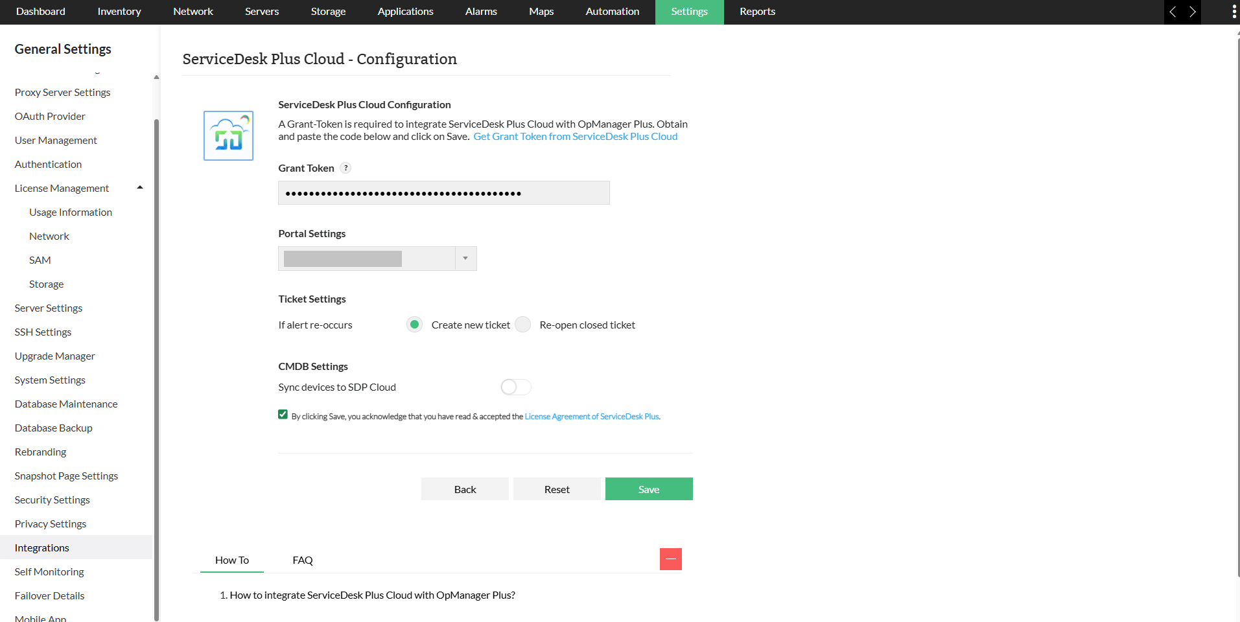This screenshot has width=1240, height=622.
Task: Open Database Maintenance
Action: [x=66, y=404]
